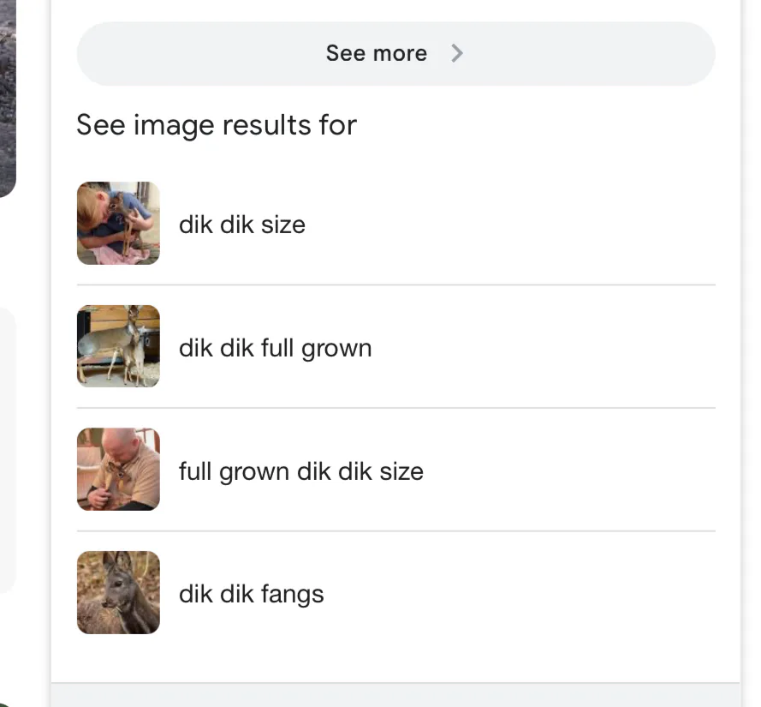Image resolution: width=761 pixels, height=707 pixels.
Task: Click blank area right of "dik dik full grown"
Action: [539, 348]
